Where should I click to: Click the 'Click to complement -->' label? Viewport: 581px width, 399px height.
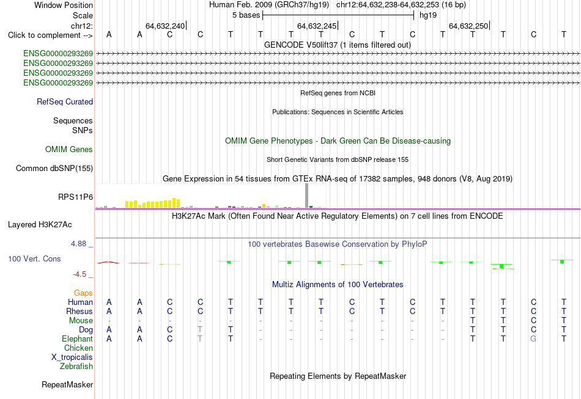click(x=50, y=35)
